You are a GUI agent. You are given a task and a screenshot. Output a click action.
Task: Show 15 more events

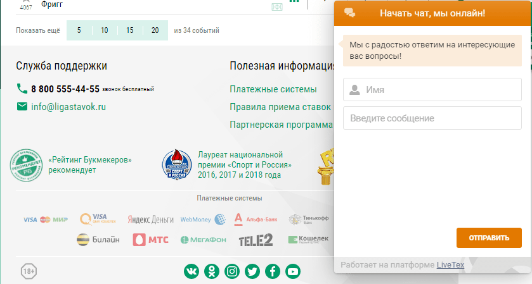(130, 30)
